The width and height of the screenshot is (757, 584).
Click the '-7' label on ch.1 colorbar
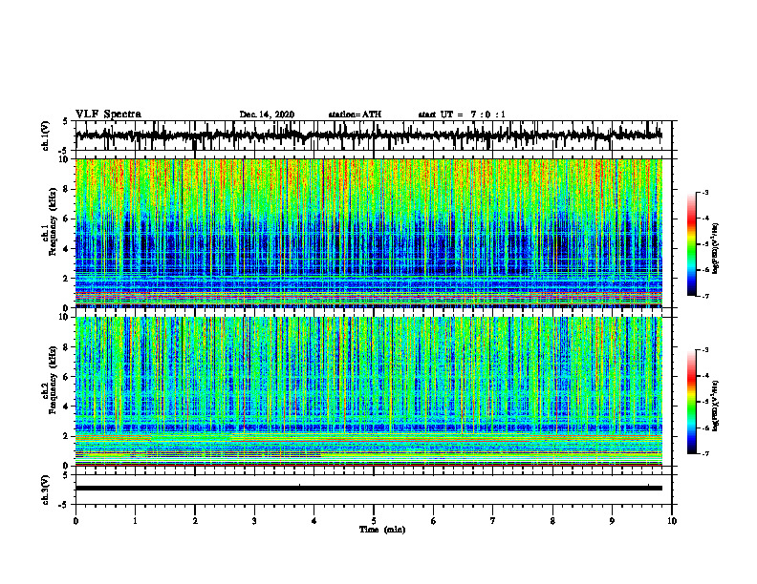[x=704, y=296]
